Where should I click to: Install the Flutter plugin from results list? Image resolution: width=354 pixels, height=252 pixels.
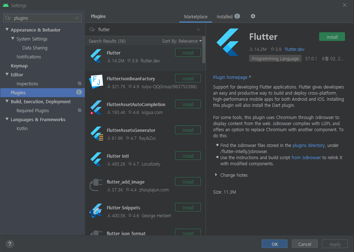pyautogui.click(x=188, y=53)
